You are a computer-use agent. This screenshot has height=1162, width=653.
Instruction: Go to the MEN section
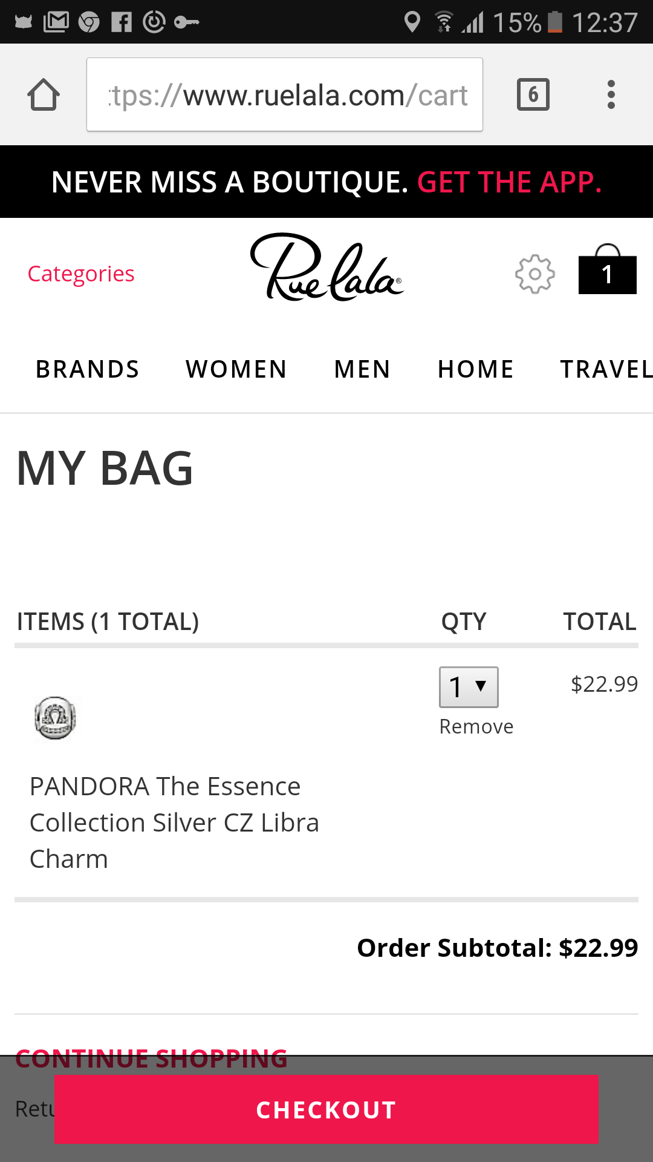pos(362,369)
